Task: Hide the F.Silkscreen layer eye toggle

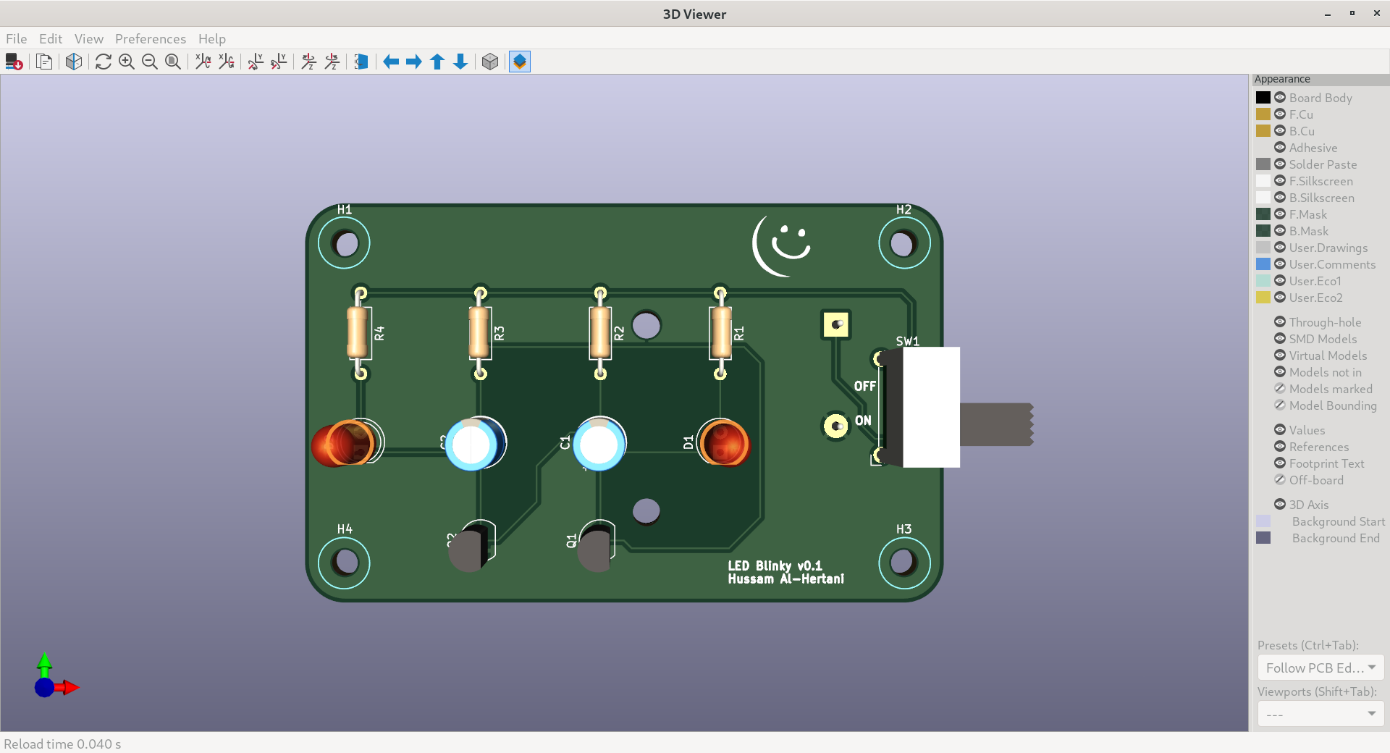Action: 1280,181
